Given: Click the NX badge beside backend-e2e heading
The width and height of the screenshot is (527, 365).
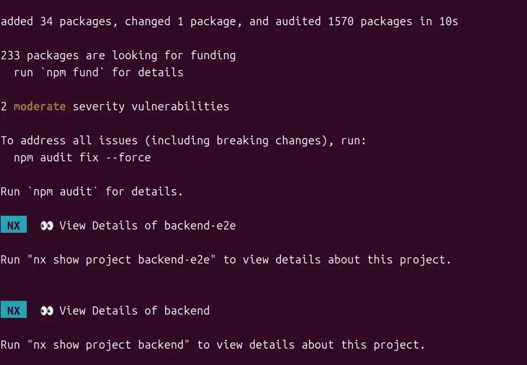Looking at the screenshot, I should [13, 225].
